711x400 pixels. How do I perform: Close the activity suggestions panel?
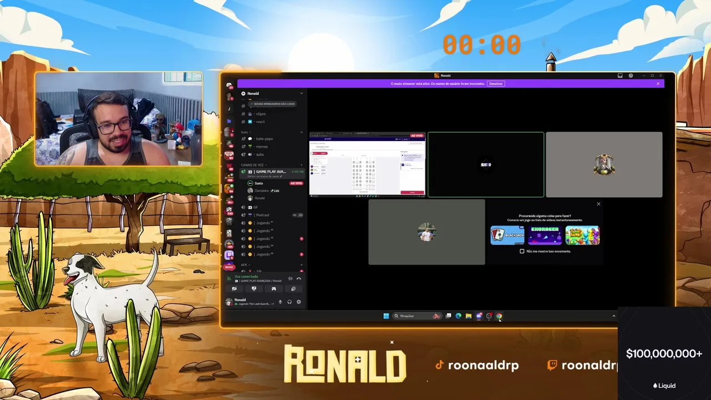coord(598,204)
